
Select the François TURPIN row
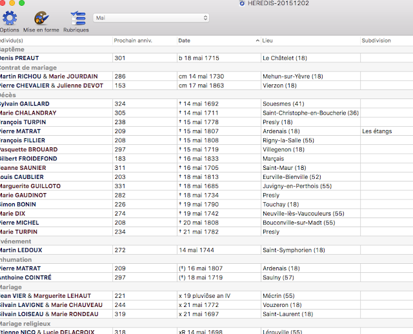pyautogui.click(x=206, y=122)
